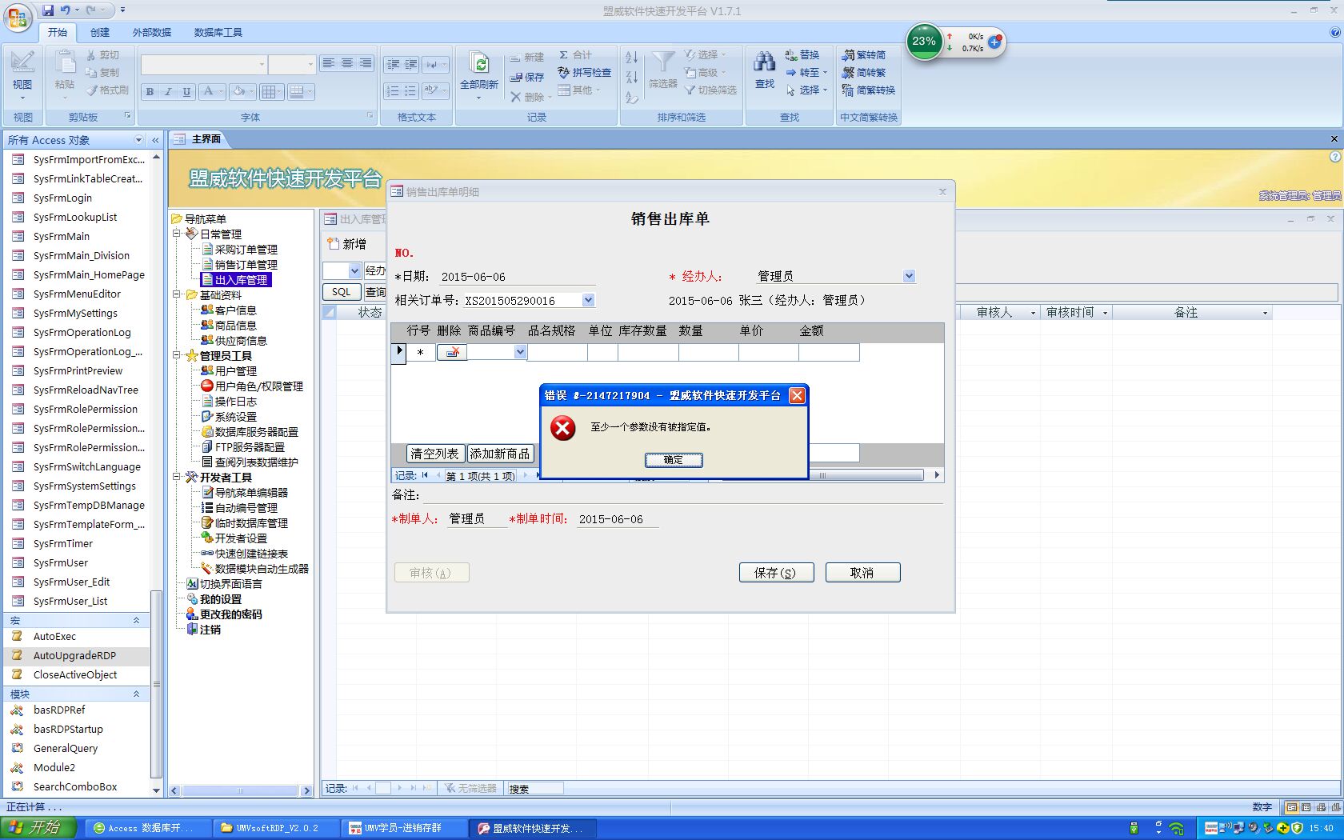This screenshot has width=1344, height=840.
Task: Click the delete row icon in grid
Action: click(452, 352)
